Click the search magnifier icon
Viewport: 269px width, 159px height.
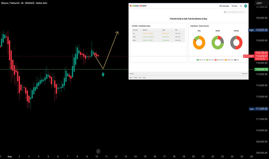click(225, 12)
